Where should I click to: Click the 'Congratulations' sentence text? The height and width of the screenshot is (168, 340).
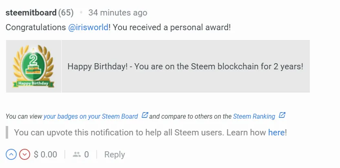pyautogui.click(x=37, y=27)
